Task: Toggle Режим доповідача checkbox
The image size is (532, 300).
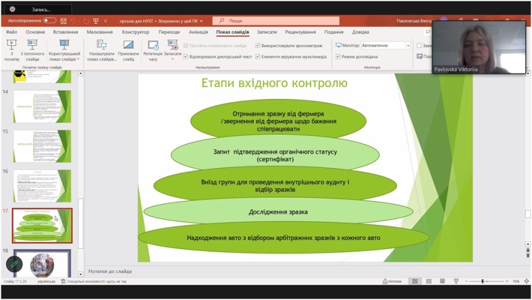Action: click(x=338, y=56)
